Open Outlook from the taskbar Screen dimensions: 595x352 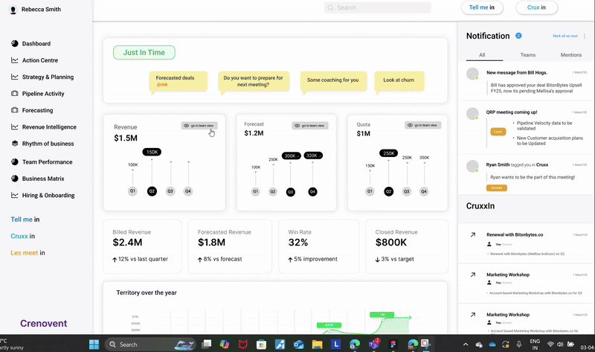(299, 345)
